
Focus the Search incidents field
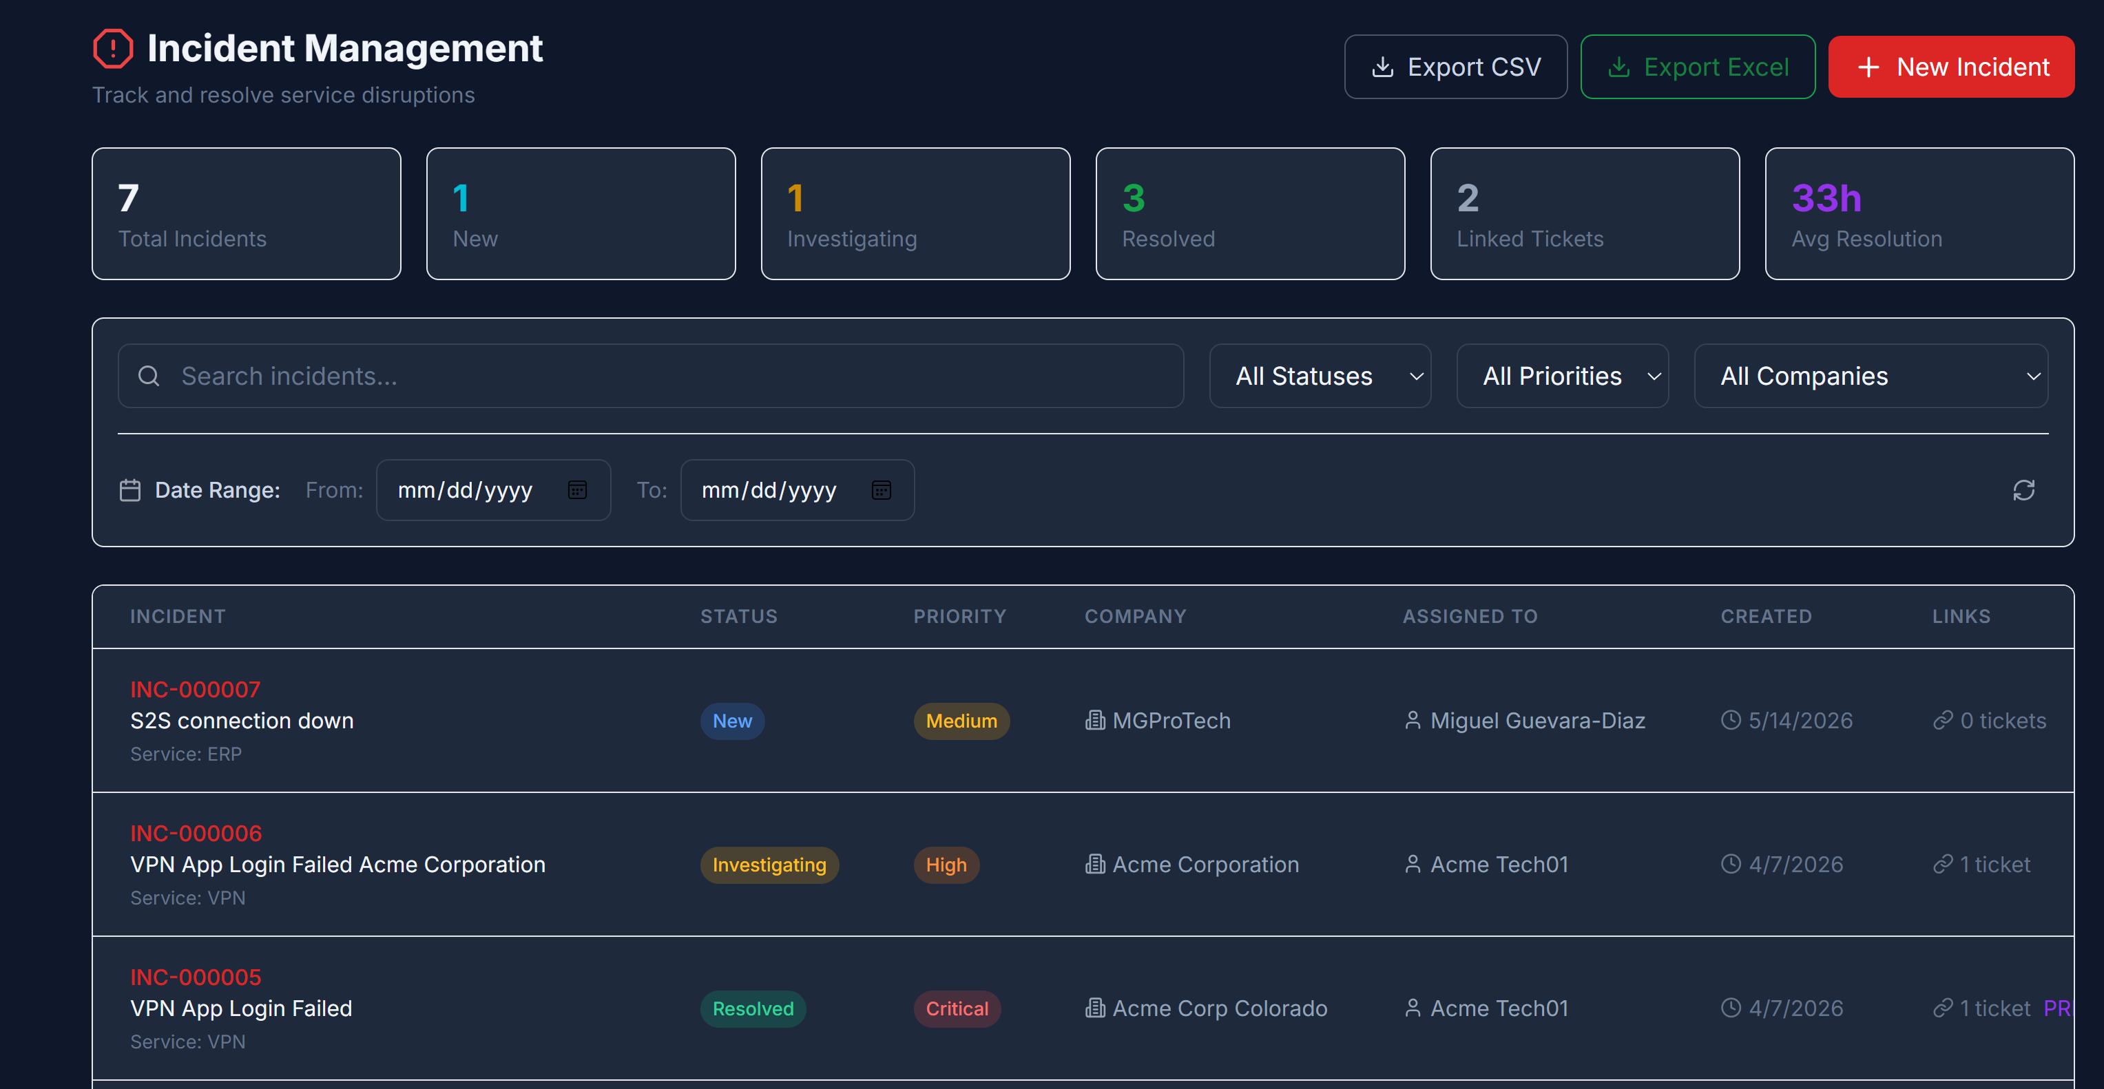point(650,376)
